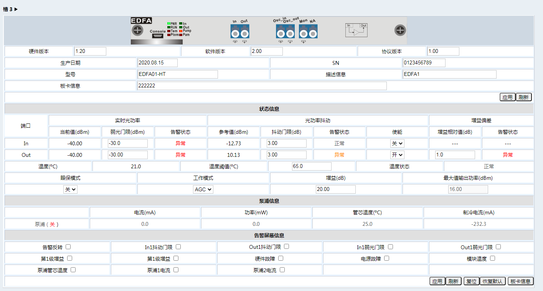Open the Out port 使能 dropdown

click(397, 155)
